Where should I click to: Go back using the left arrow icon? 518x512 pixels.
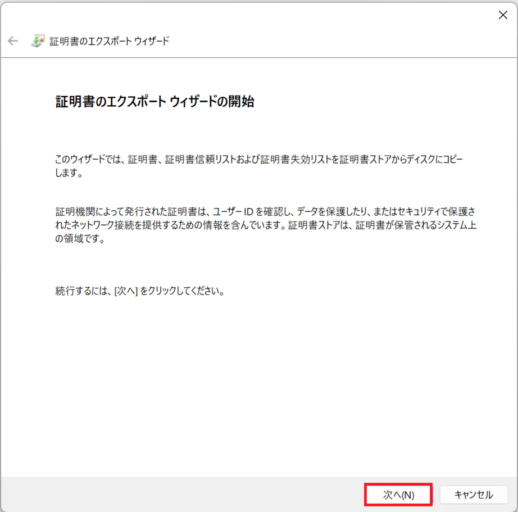click(13, 41)
